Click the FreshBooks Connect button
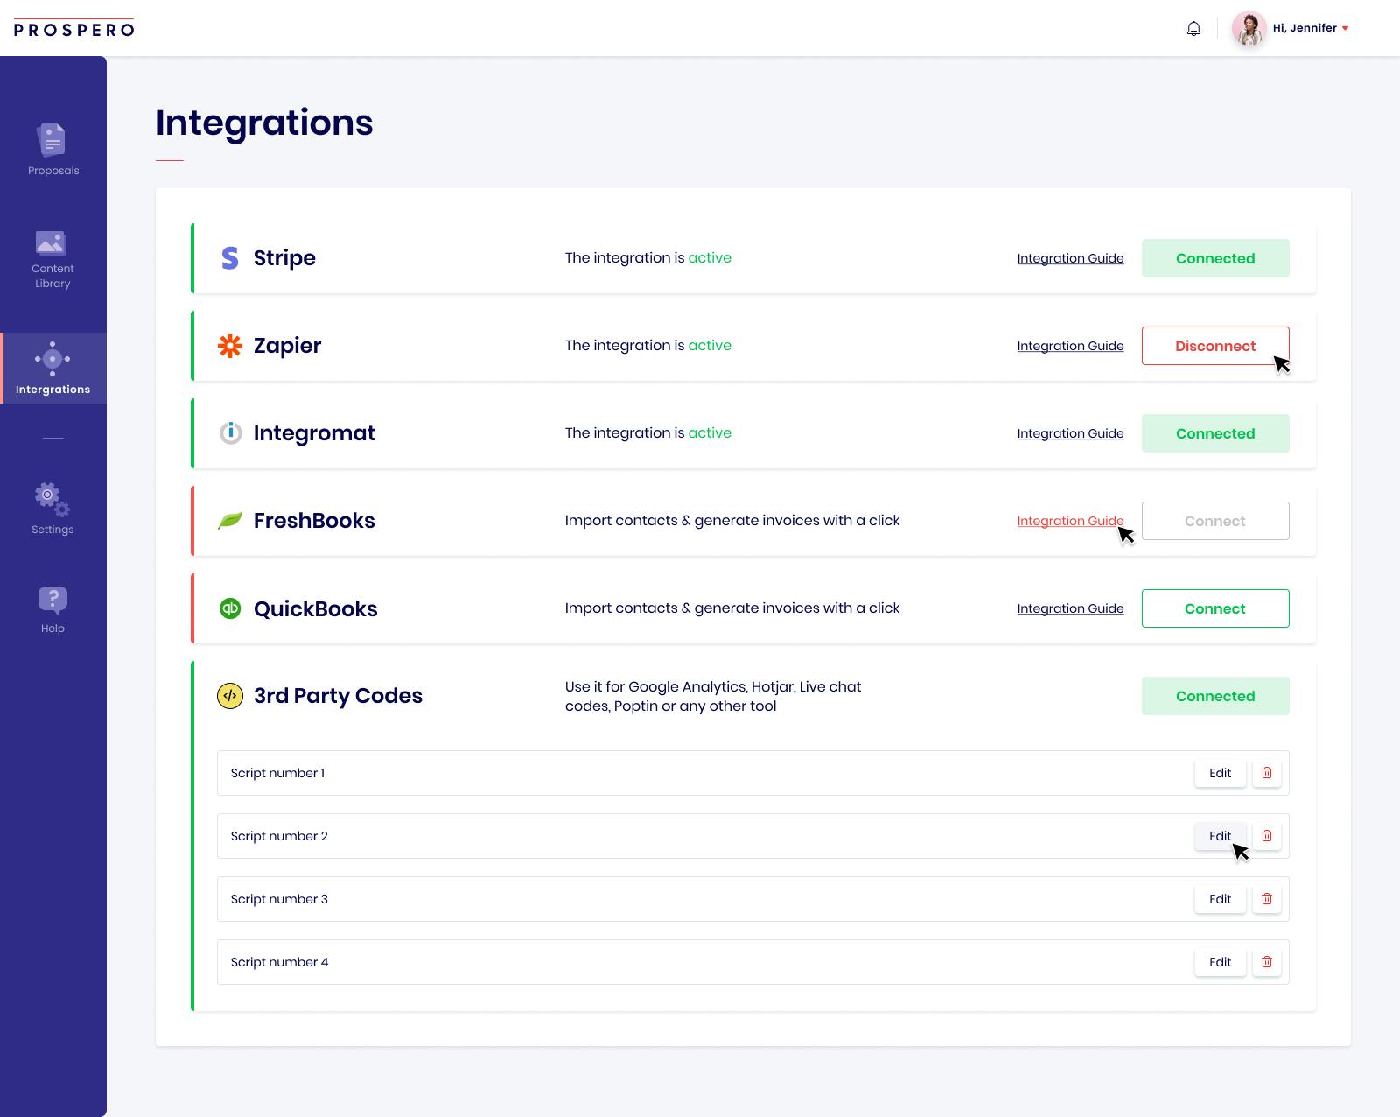 click(1215, 521)
